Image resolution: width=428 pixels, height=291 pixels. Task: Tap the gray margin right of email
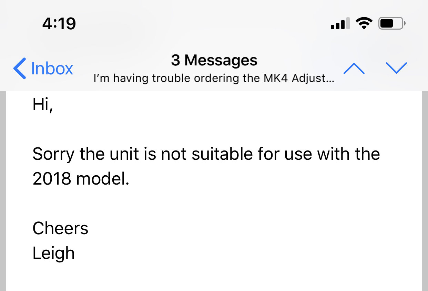(x=425, y=191)
